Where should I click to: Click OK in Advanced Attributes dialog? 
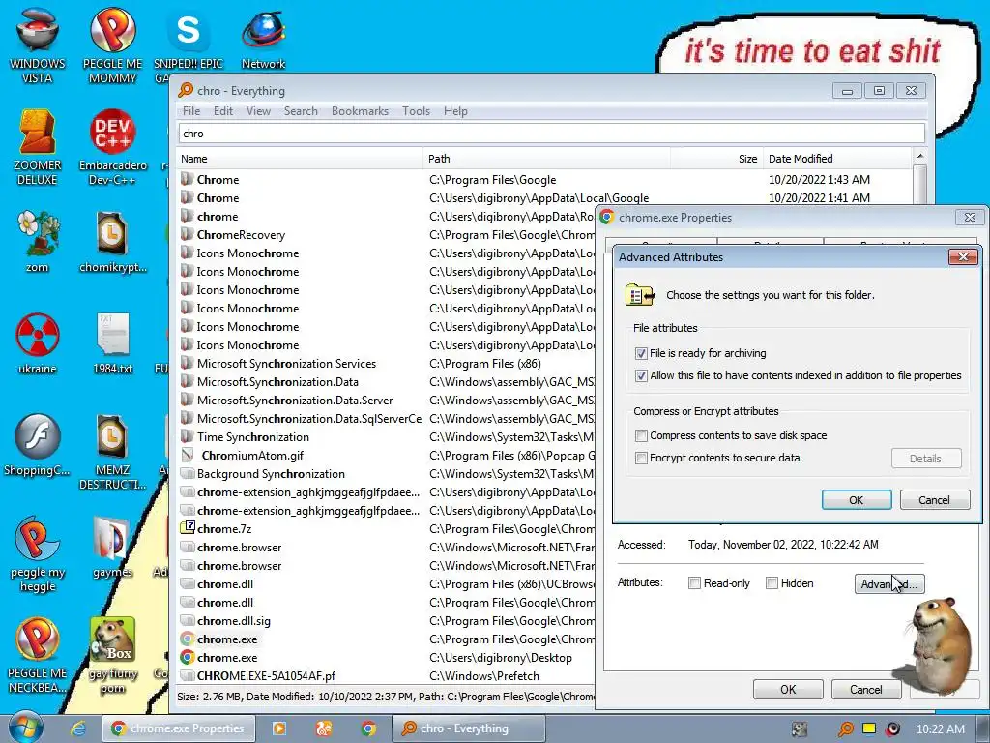point(857,500)
